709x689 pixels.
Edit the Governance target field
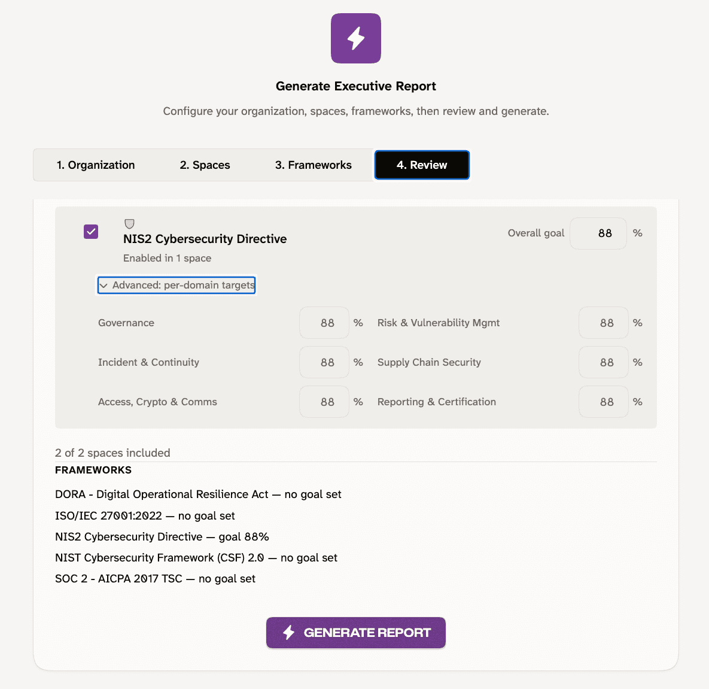(324, 323)
